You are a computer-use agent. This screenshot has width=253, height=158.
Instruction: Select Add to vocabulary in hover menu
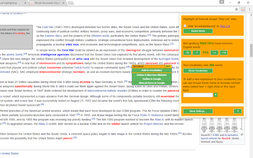152,70
